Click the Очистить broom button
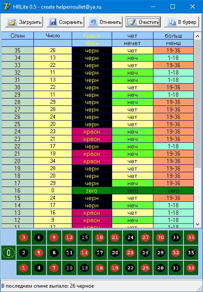This screenshot has height=292, width=203. coord(143,22)
